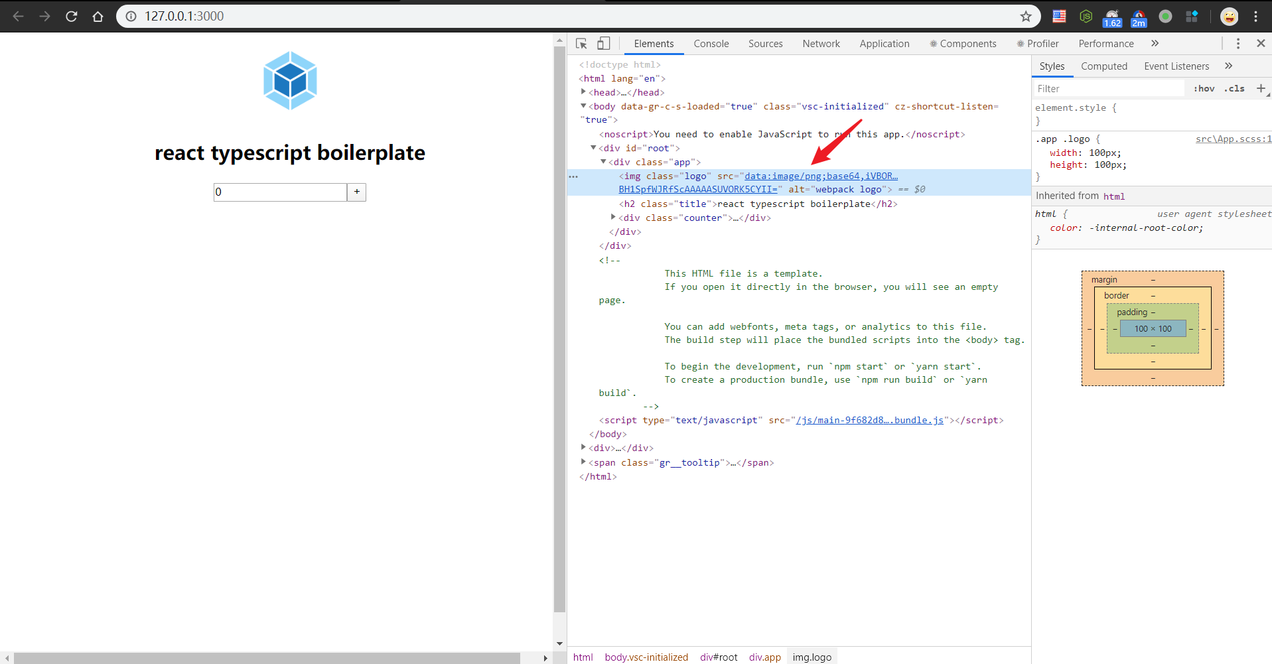
Task: Click the counter plus button
Action: (x=356, y=192)
